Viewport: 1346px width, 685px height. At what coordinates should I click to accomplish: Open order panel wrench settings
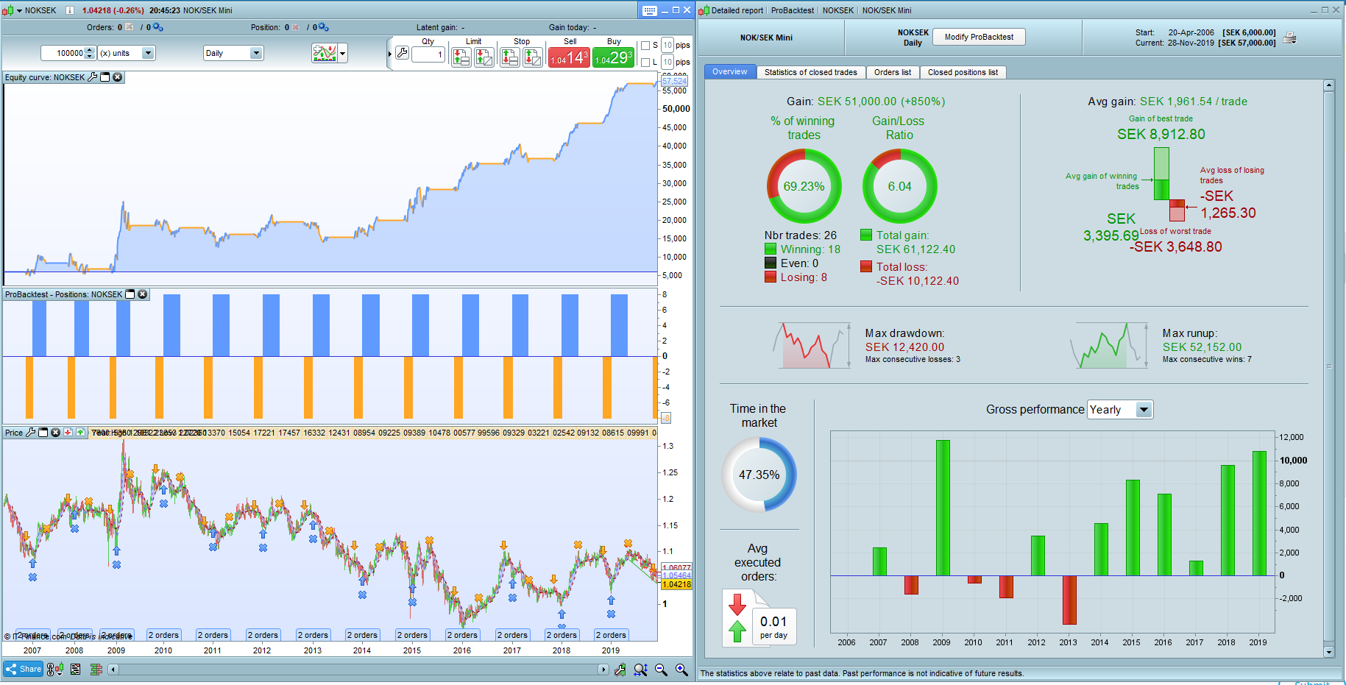point(402,53)
